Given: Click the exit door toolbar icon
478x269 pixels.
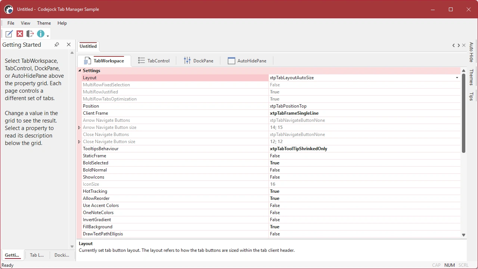Looking at the screenshot, I should coord(30,34).
